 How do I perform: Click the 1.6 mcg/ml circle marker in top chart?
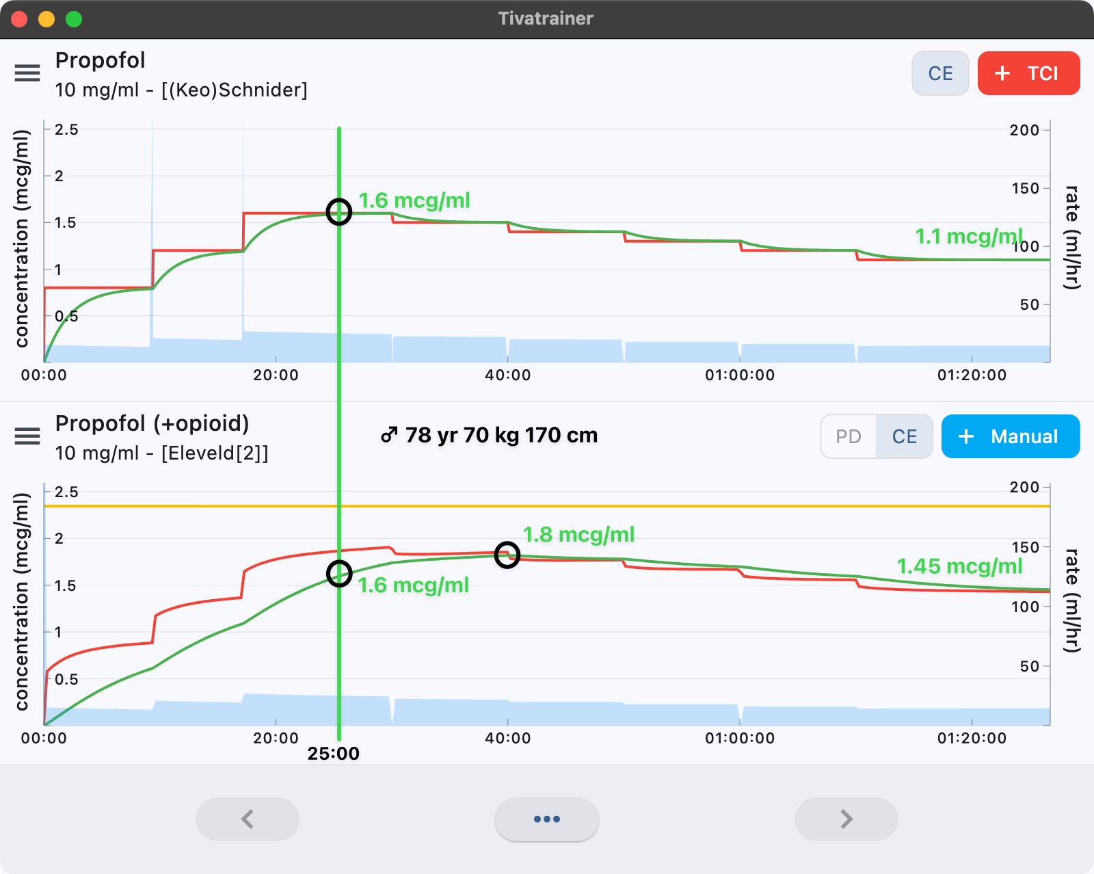pos(339,212)
